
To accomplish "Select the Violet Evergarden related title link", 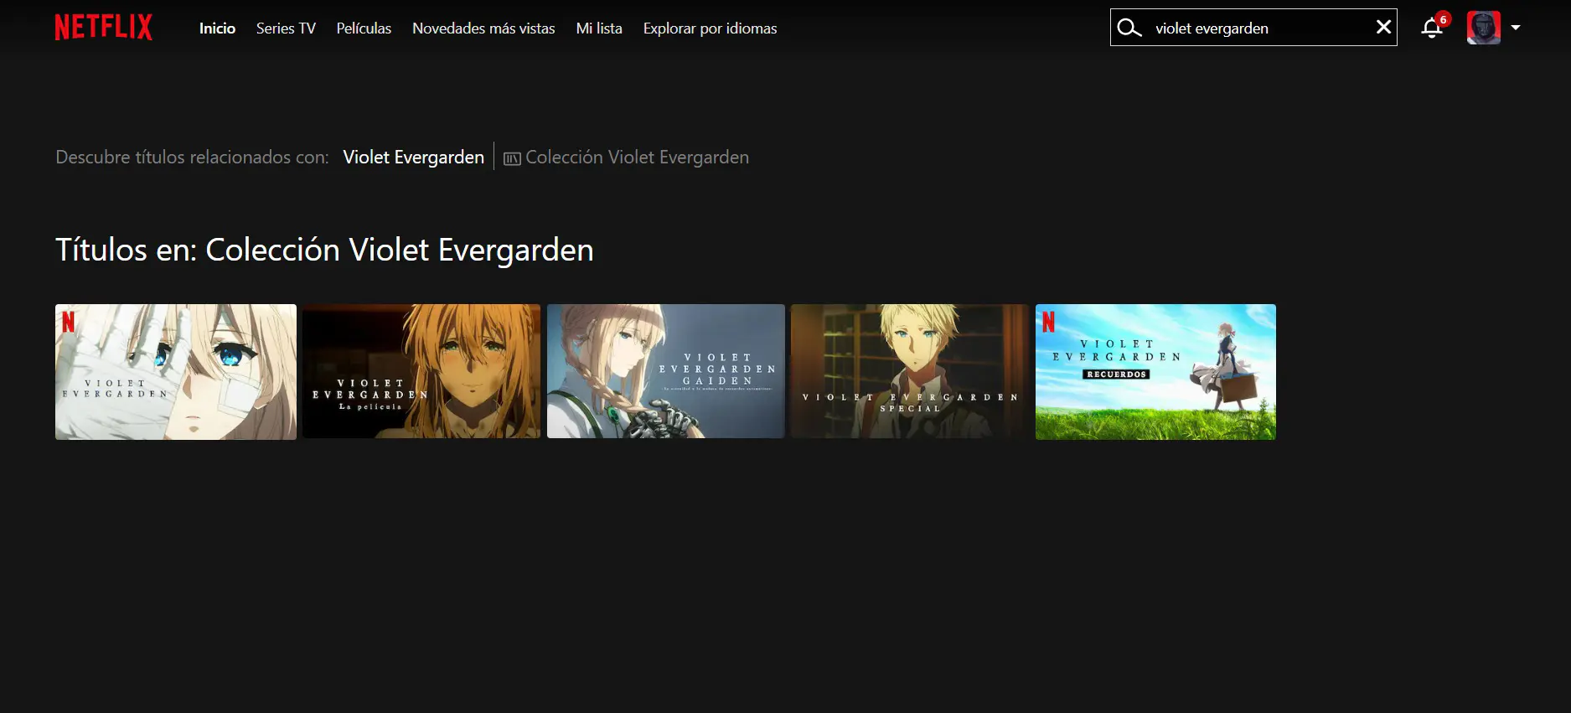I will tap(414, 158).
